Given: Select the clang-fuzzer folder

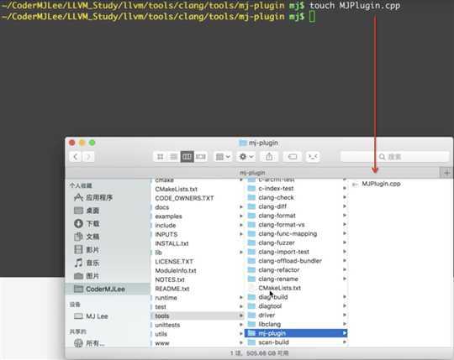Looking at the screenshot, I should pos(277,243).
